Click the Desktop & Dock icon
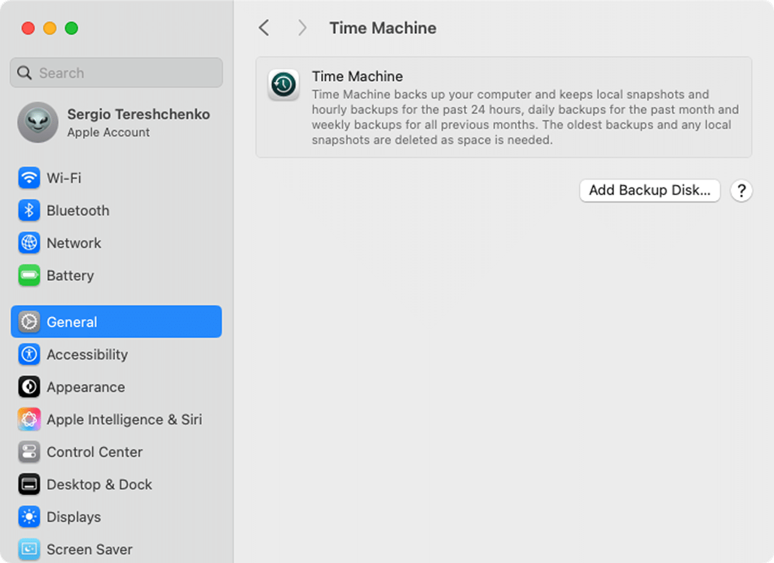 click(29, 485)
